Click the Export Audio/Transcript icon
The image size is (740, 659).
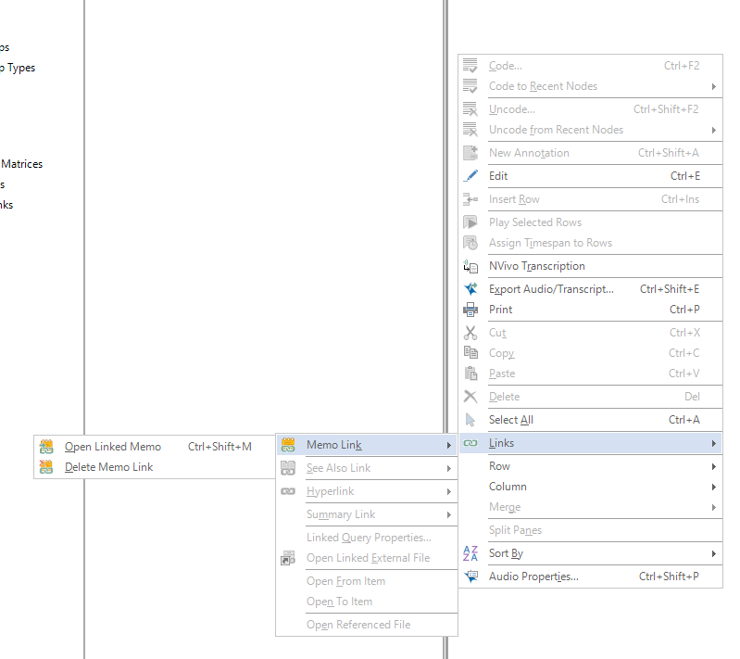(470, 289)
